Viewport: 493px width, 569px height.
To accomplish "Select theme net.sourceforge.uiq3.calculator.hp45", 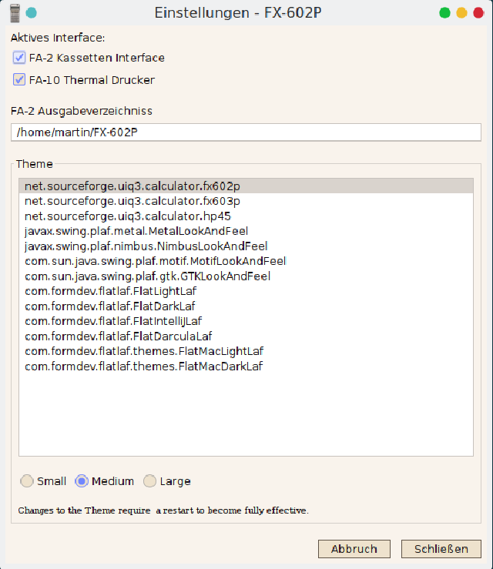I will 246,216.
